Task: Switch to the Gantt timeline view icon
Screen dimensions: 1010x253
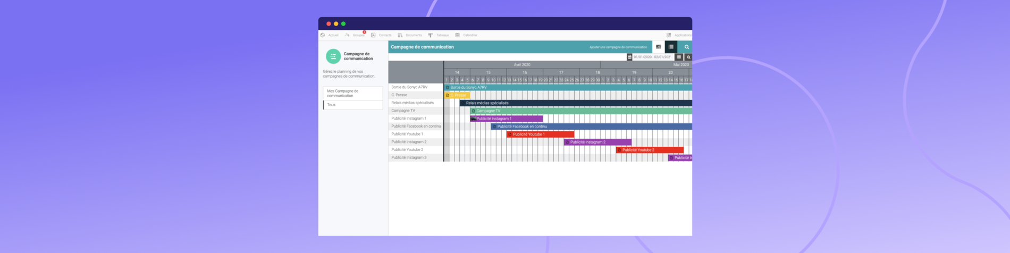Action: click(x=658, y=47)
